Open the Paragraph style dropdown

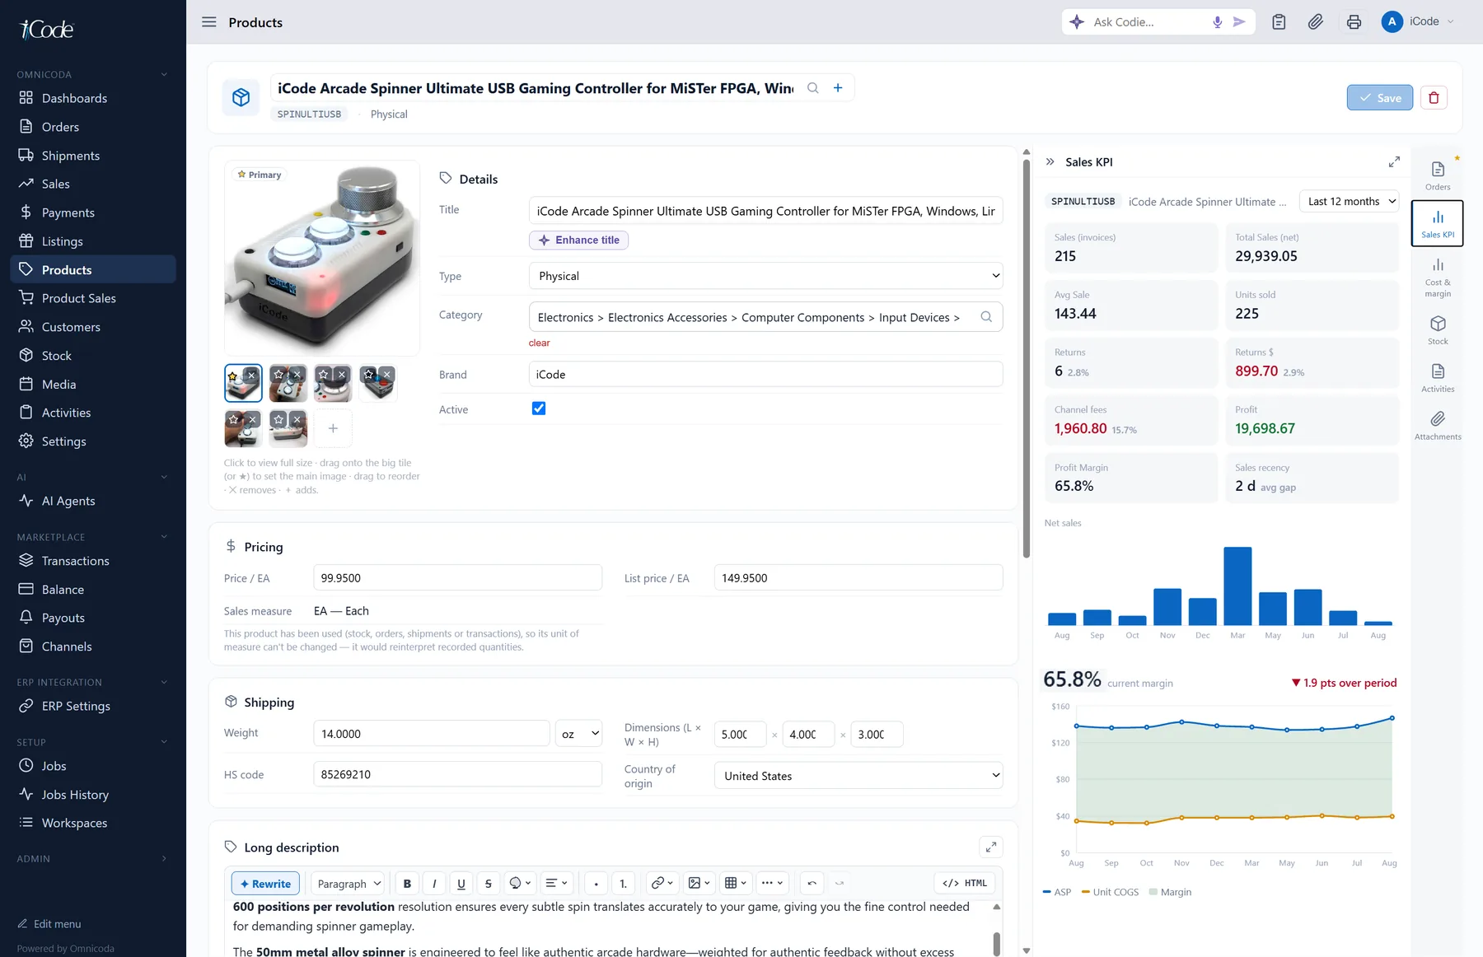click(x=349, y=883)
